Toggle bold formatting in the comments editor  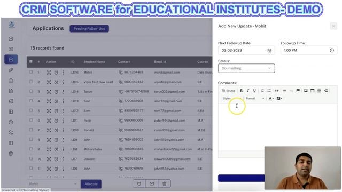pyautogui.click(x=241, y=91)
